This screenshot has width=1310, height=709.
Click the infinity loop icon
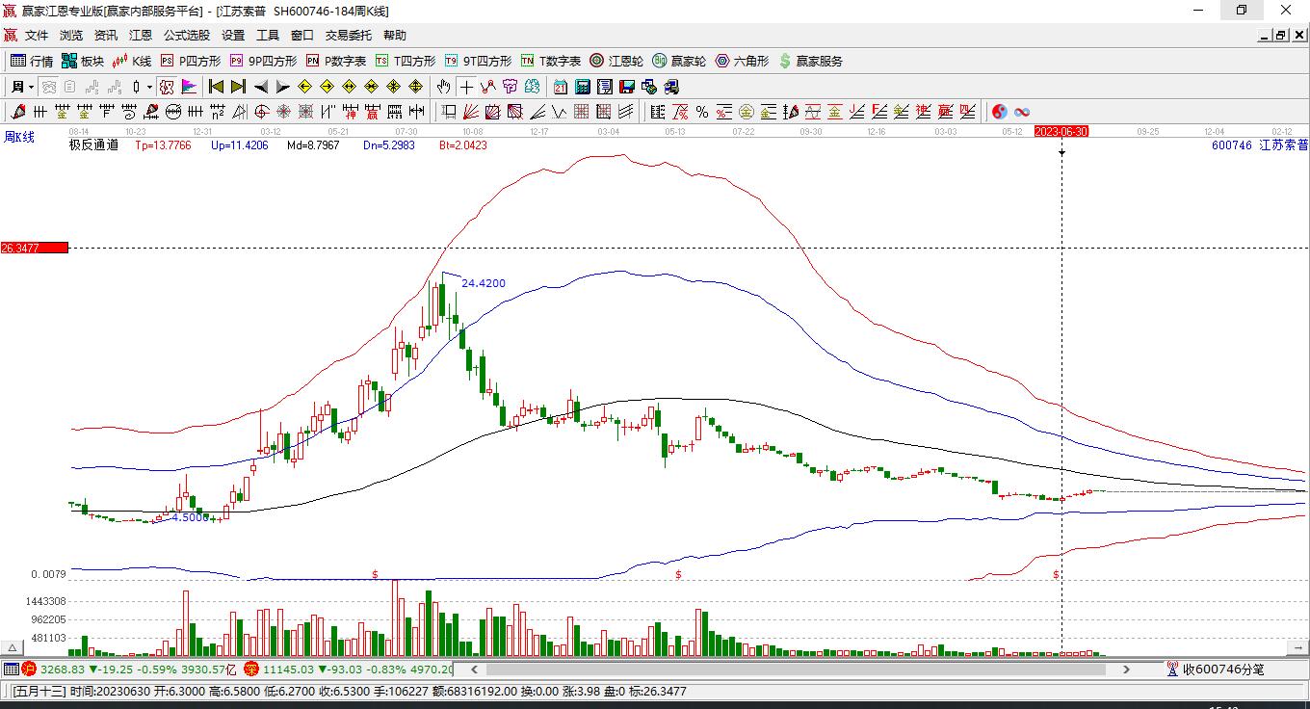[1022, 112]
